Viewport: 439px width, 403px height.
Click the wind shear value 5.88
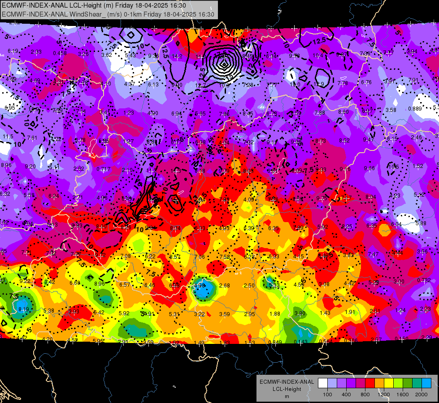point(421,223)
